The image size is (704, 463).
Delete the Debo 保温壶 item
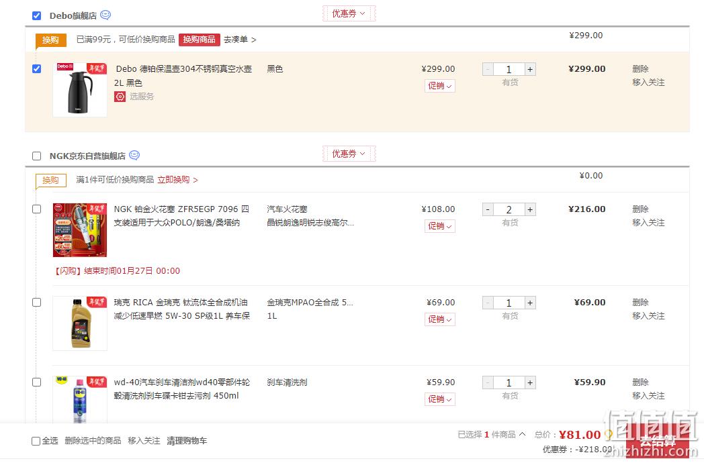(x=640, y=68)
